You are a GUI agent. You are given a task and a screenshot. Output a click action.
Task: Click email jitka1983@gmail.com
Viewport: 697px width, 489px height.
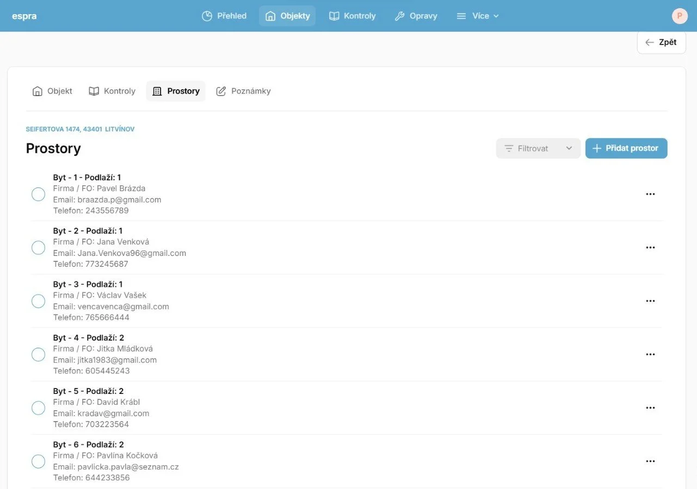[x=118, y=360]
